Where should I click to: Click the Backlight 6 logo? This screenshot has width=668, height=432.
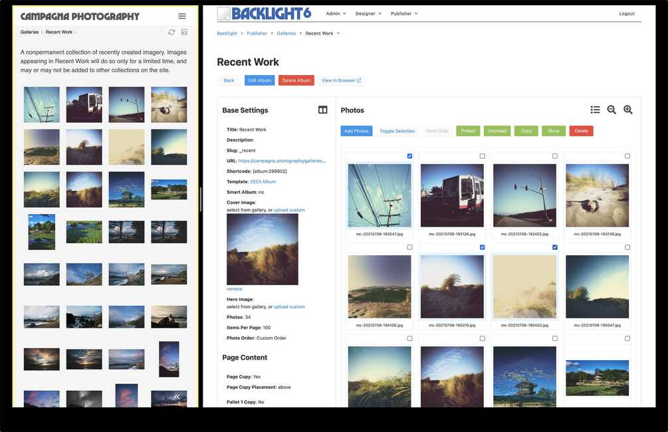tap(265, 14)
